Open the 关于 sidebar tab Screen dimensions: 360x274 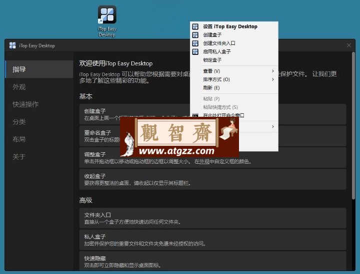click(39, 157)
